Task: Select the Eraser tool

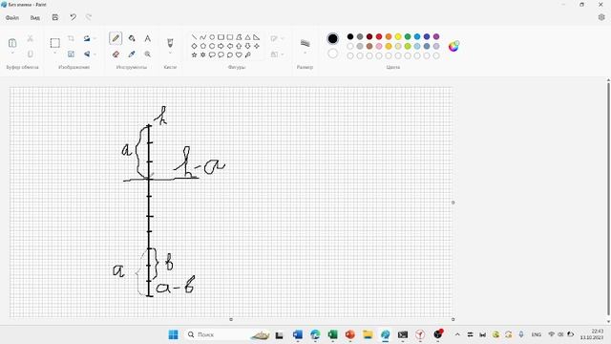Action: (x=116, y=54)
